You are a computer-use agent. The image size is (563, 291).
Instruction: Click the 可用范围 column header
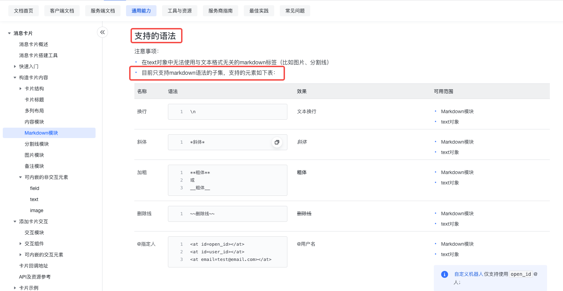[x=444, y=91]
